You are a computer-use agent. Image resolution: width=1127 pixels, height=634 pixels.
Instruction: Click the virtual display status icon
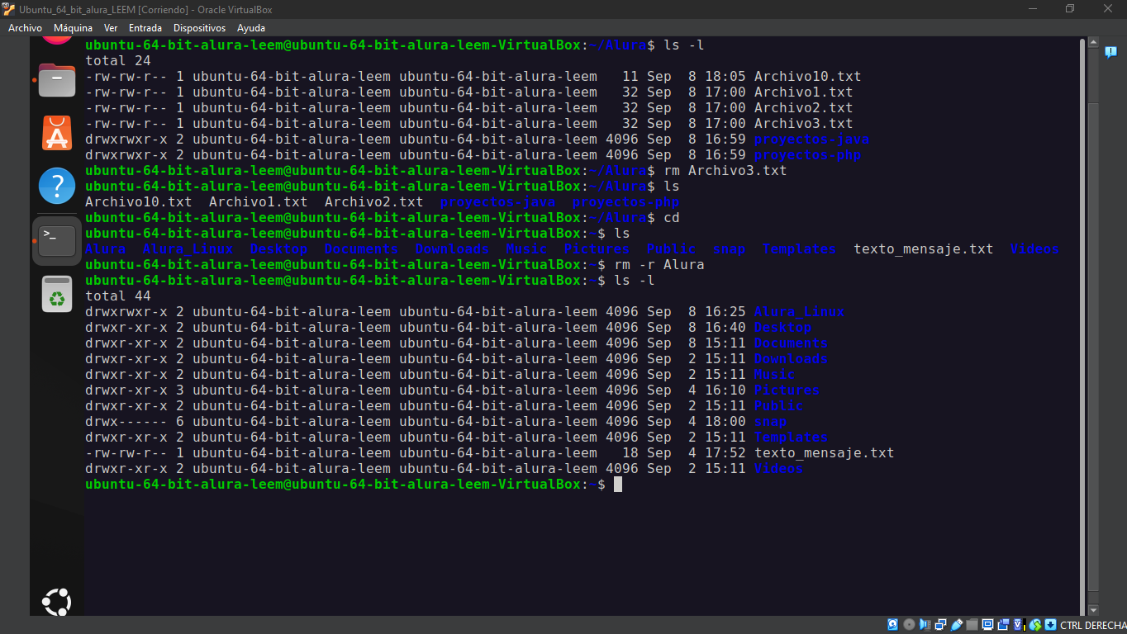click(x=987, y=625)
